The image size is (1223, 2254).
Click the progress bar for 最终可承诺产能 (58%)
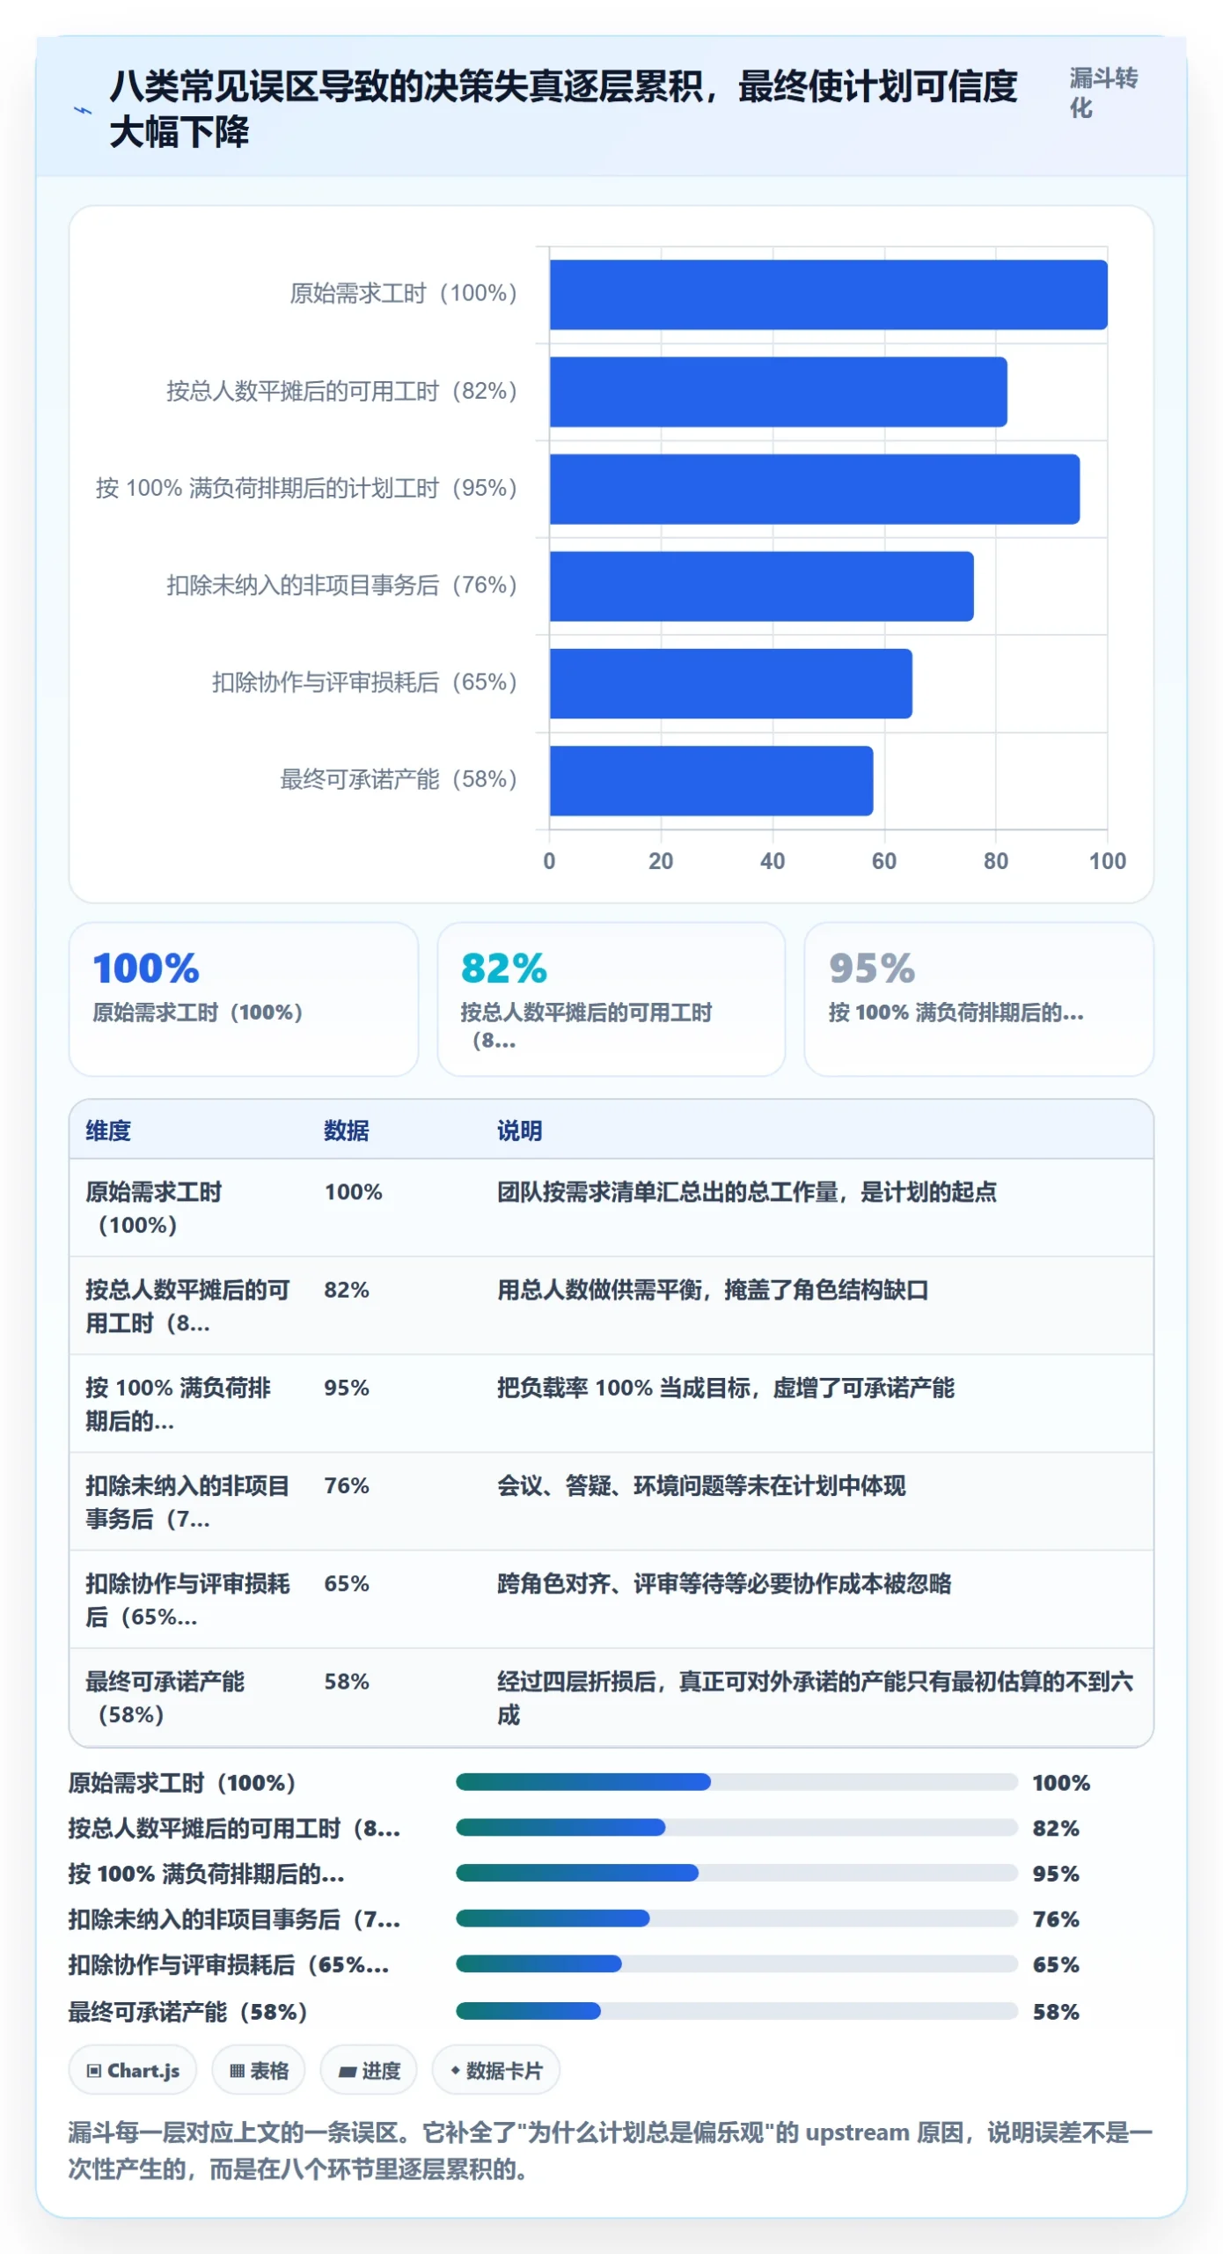click(736, 2011)
